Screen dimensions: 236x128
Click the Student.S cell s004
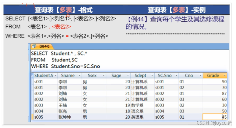pos(45,111)
